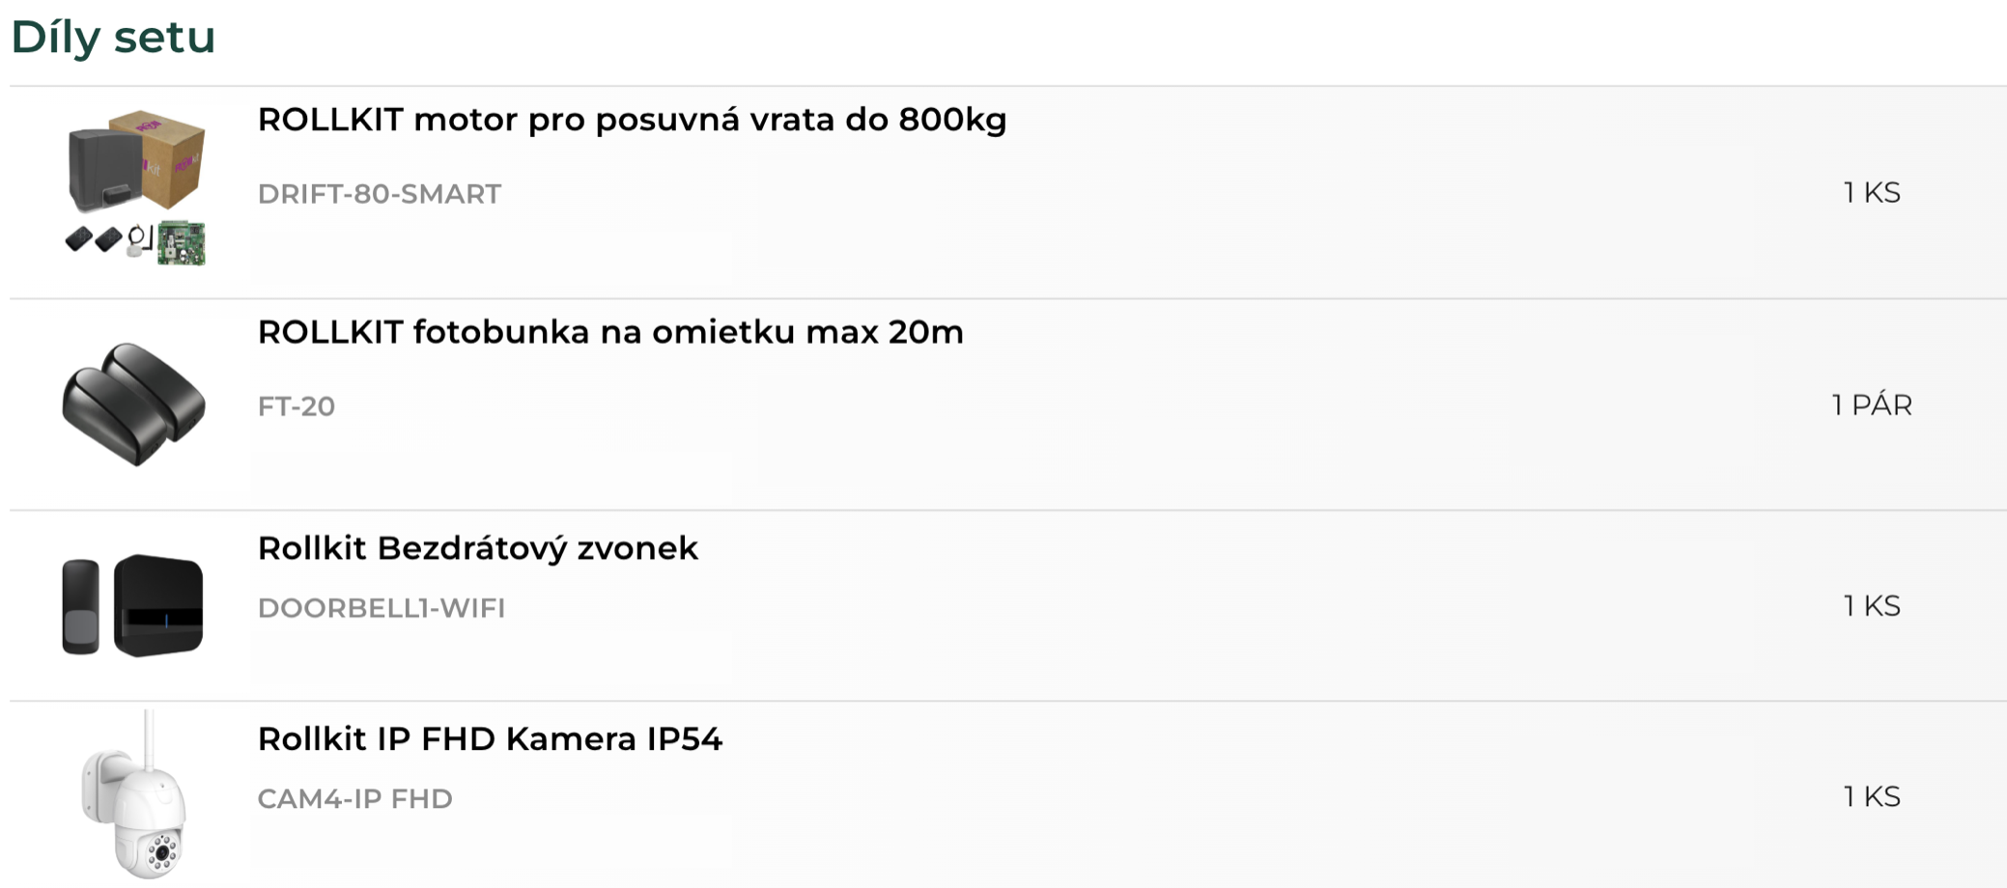Click the camera row's 1 KS quantity
Screen dimensions: 2007x888
tap(1872, 797)
